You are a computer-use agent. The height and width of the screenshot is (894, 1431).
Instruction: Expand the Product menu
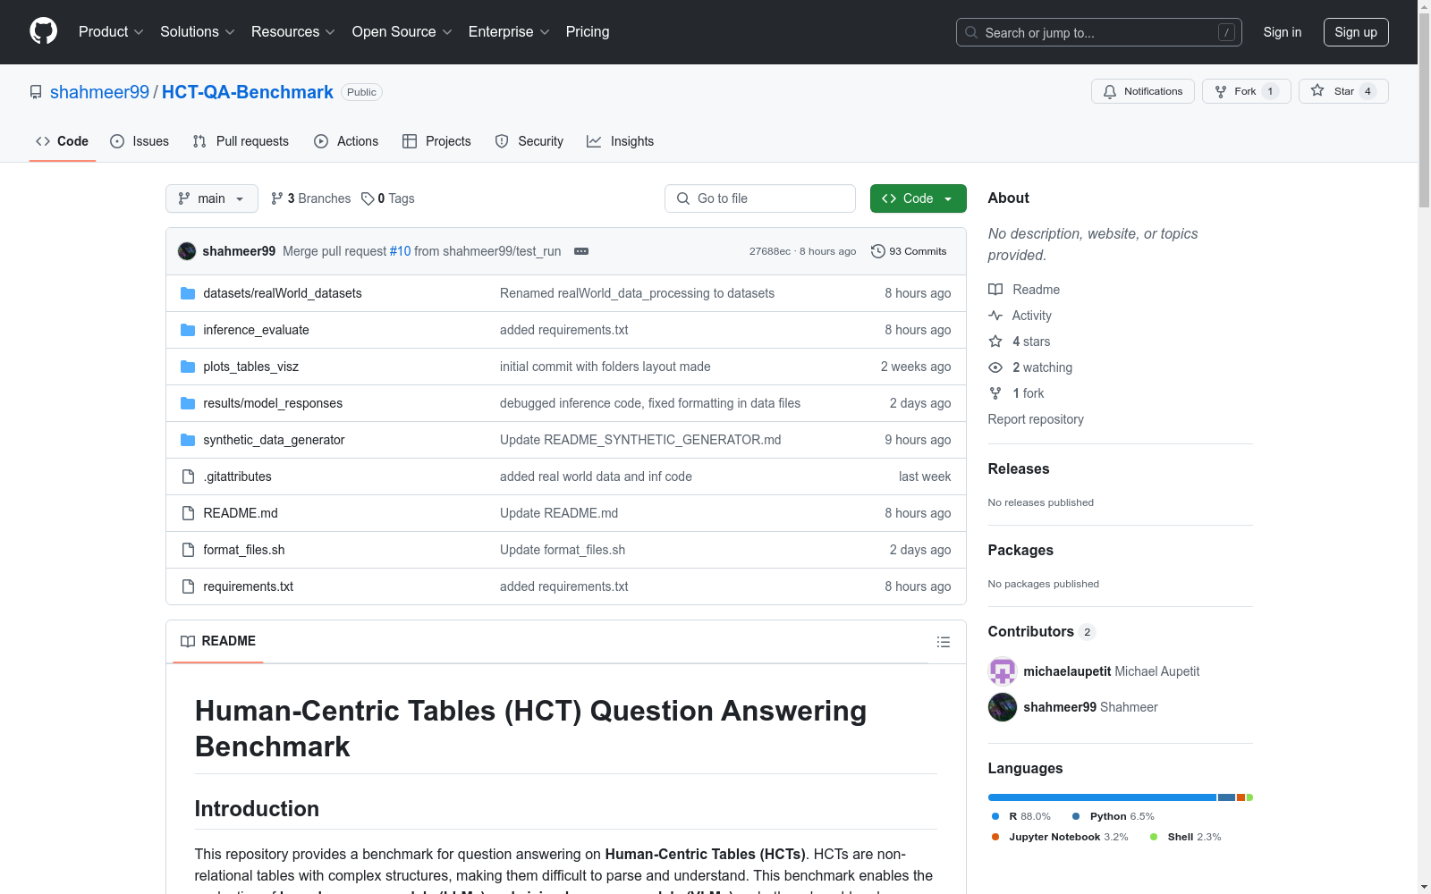point(111,32)
